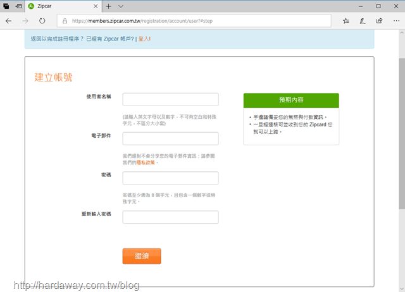Click the 電子郵件 label
Image resolution: width=405 pixels, height=292 pixels.
(x=101, y=136)
